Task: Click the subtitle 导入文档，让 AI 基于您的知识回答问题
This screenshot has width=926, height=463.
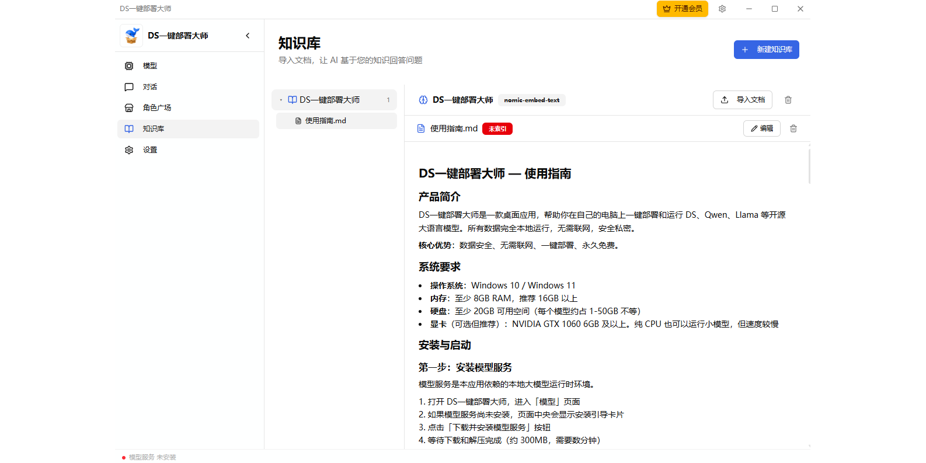Action: click(350, 60)
